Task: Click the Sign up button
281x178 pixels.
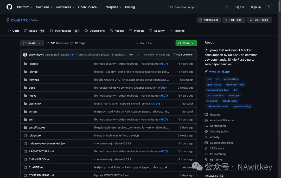Action: 256,7
